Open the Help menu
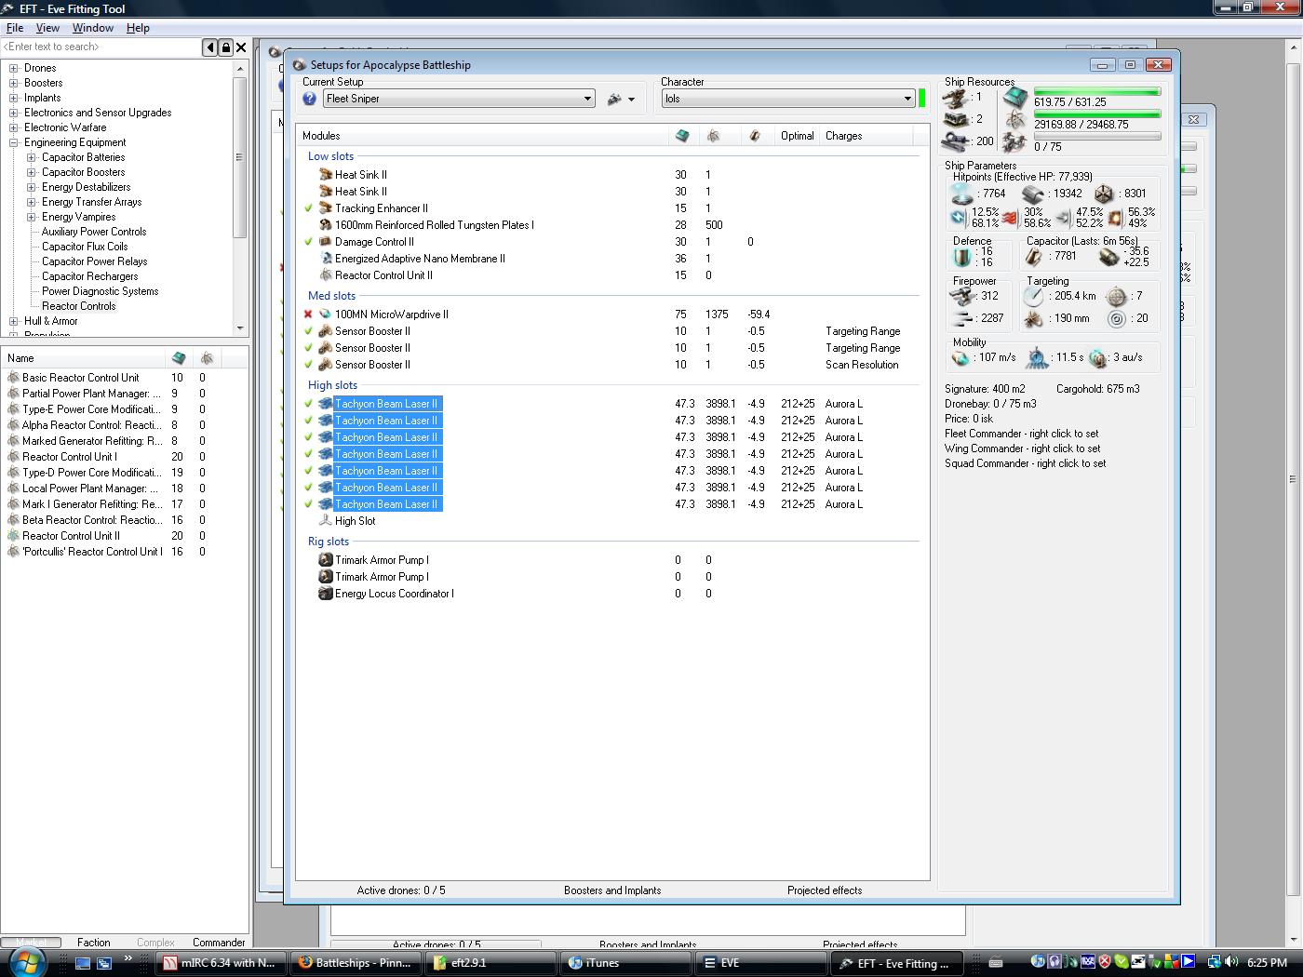Image resolution: width=1303 pixels, height=977 pixels. (x=138, y=28)
